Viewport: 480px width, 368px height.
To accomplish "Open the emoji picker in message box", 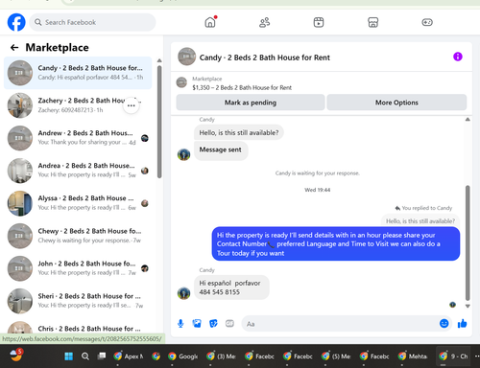I will coord(444,324).
